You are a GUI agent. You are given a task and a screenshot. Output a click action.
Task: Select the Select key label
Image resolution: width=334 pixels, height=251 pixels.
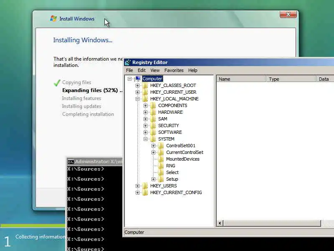coord(172,172)
